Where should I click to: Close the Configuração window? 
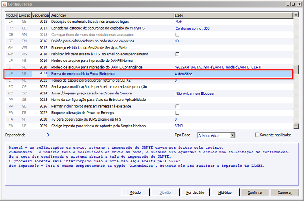coord(299,4)
